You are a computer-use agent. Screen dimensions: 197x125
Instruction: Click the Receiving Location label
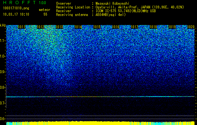point(73,7)
